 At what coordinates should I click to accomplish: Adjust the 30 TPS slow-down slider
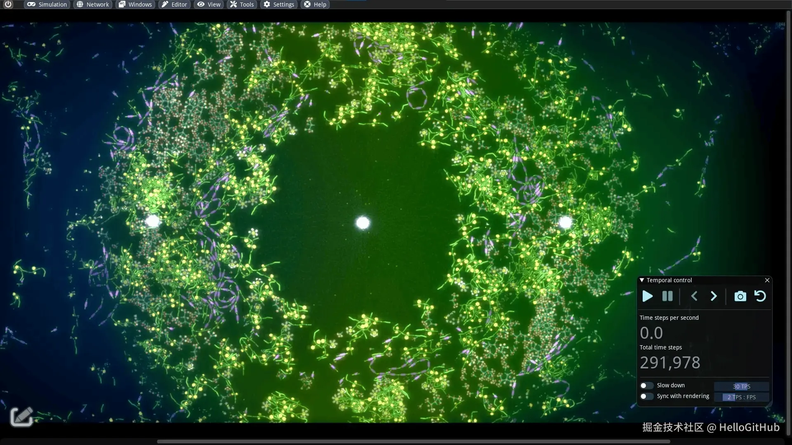pos(741,386)
